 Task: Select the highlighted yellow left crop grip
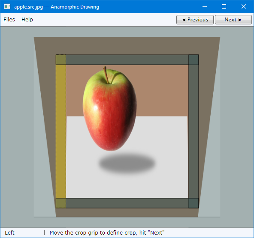(x=61, y=131)
